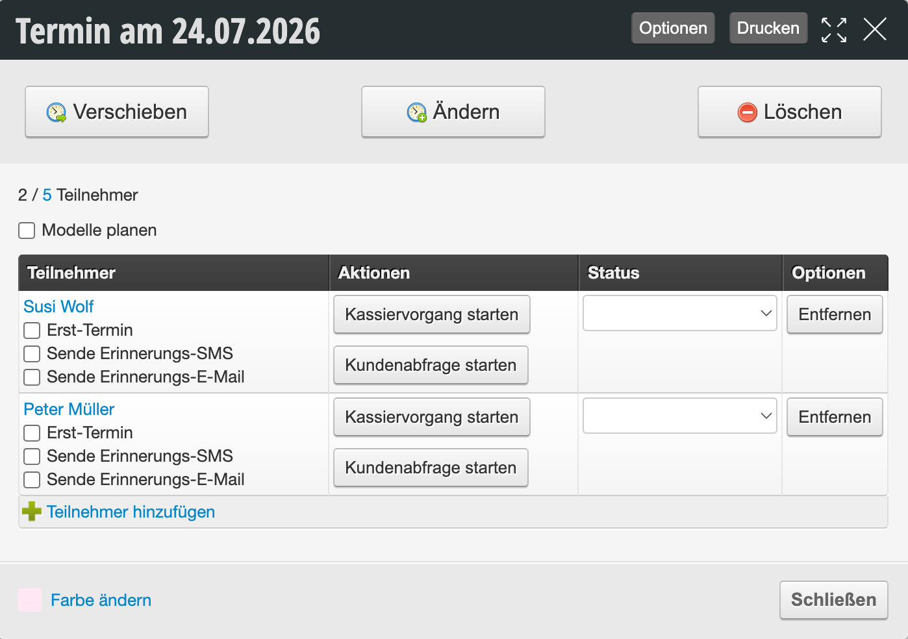
Task: Enable the Modelle planen checkbox
Action: pos(27,231)
